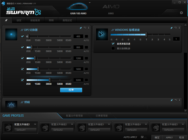Show info for Windows pointer speed panel
Screen dimensions: 188x140
tap(179, 28)
